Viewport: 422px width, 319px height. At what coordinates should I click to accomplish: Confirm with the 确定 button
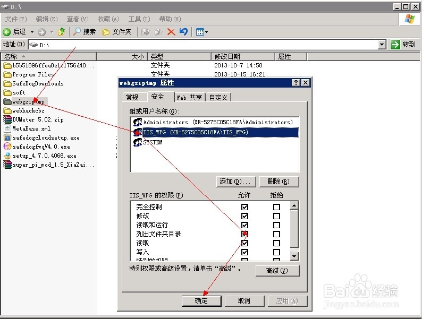tap(201, 301)
